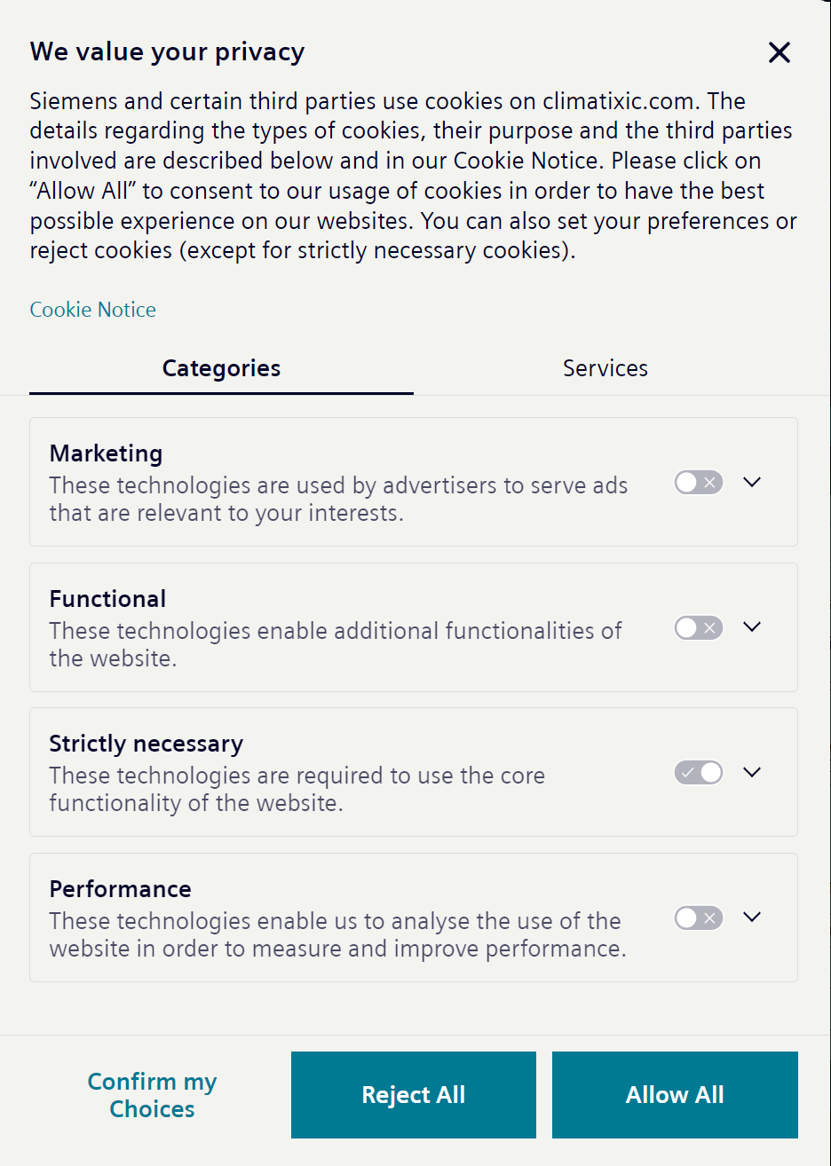This screenshot has width=831, height=1166.
Task: Open the Cookie Notice link
Action: [x=93, y=310]
